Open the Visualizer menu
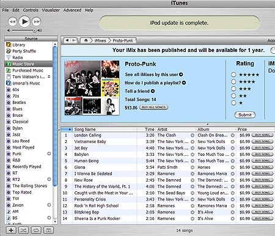 click(51, 10)
